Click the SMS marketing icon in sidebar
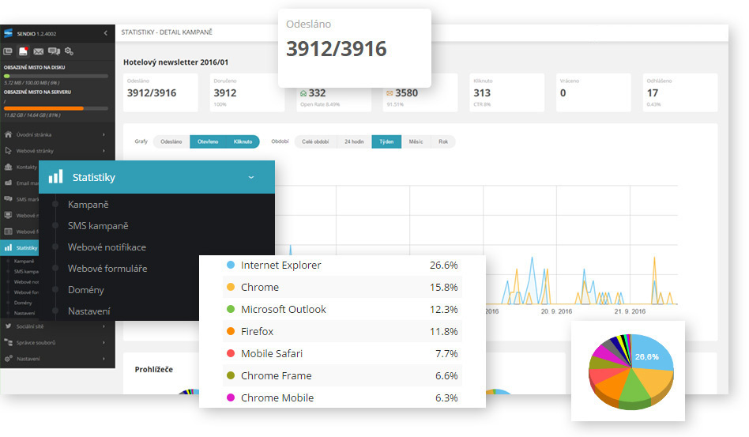This screenshot has width=749, height=437. tap(8, 199)
